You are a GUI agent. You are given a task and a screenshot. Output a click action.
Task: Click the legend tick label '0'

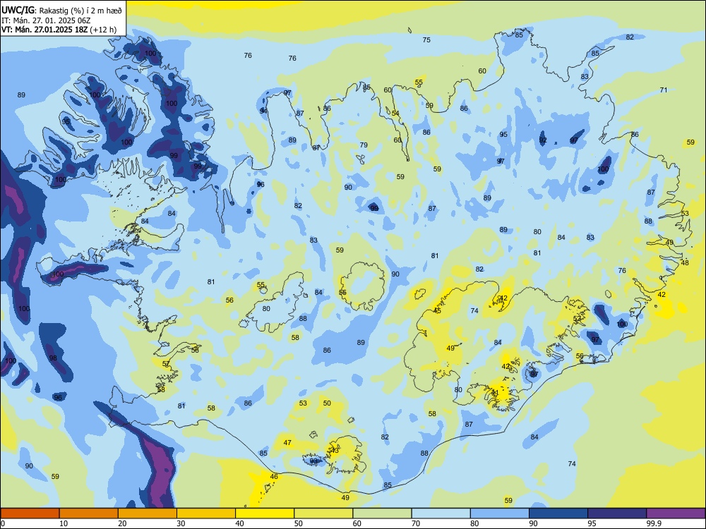(x=3, y=523)
